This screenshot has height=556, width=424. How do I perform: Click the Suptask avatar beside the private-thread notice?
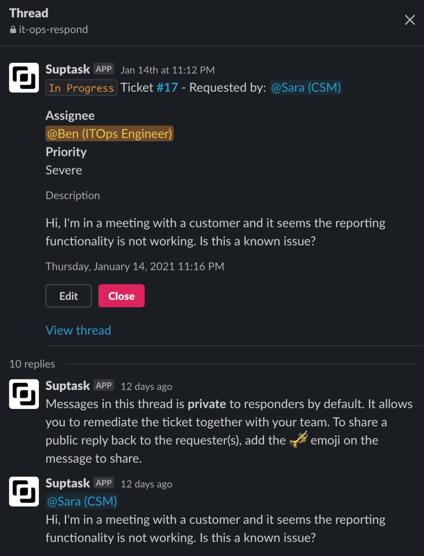point(24,394)
